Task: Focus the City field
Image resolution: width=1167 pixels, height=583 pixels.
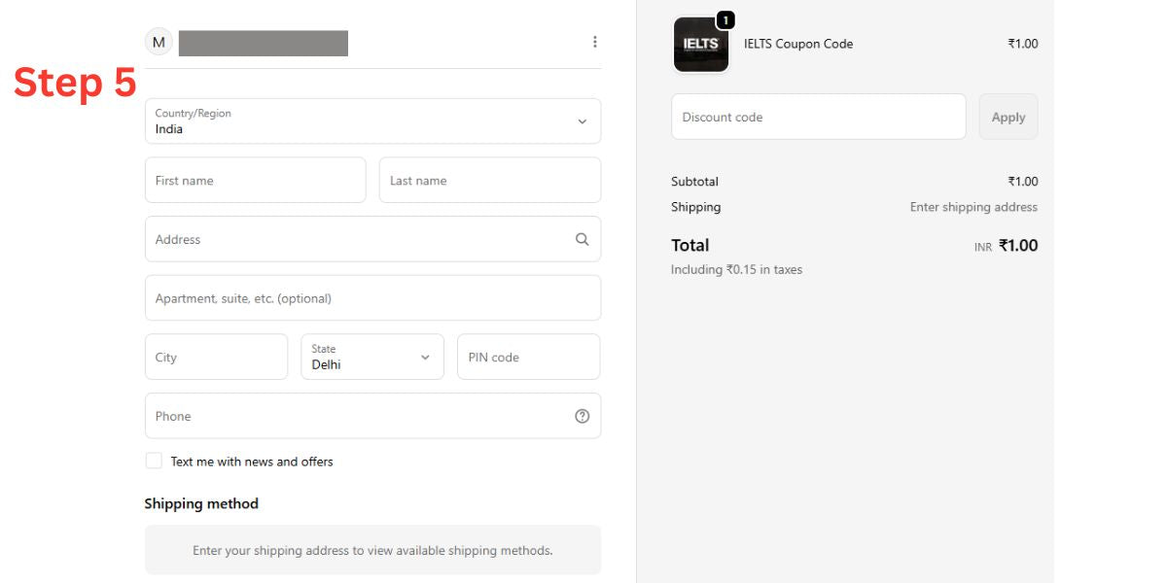Action: click(216, 357)
